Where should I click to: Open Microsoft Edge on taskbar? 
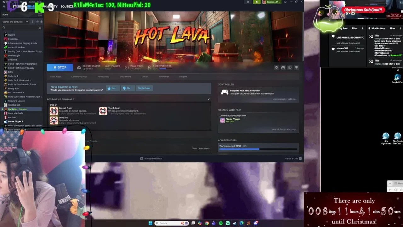(241, 223)
